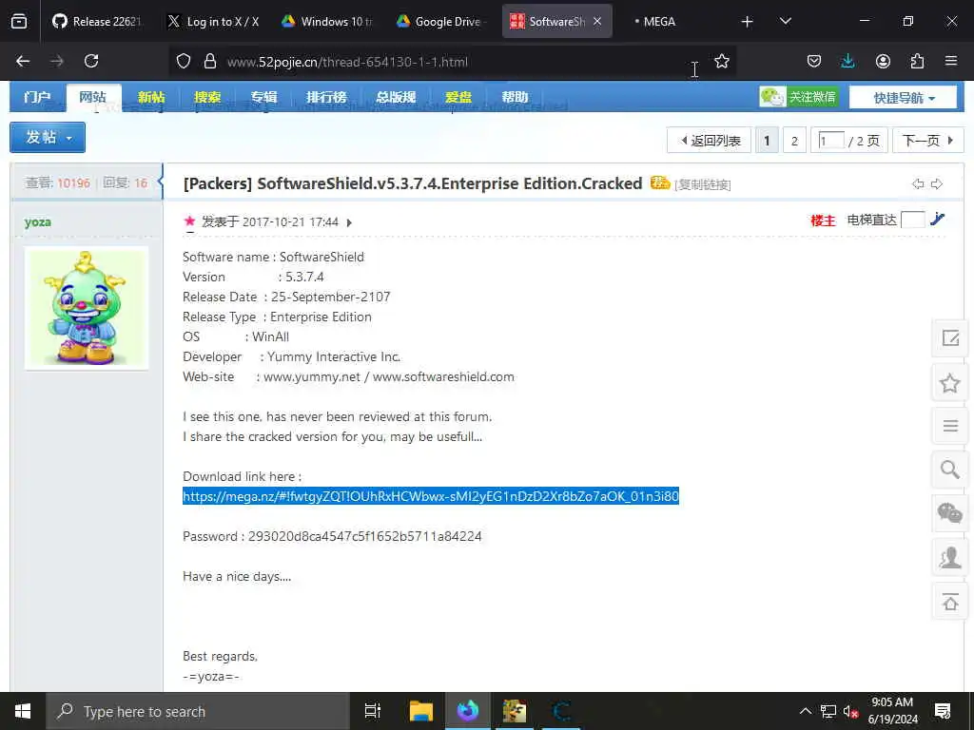974x730 pixels.
Task: Open the highlighted mega.nz download link
Action: 431,496
